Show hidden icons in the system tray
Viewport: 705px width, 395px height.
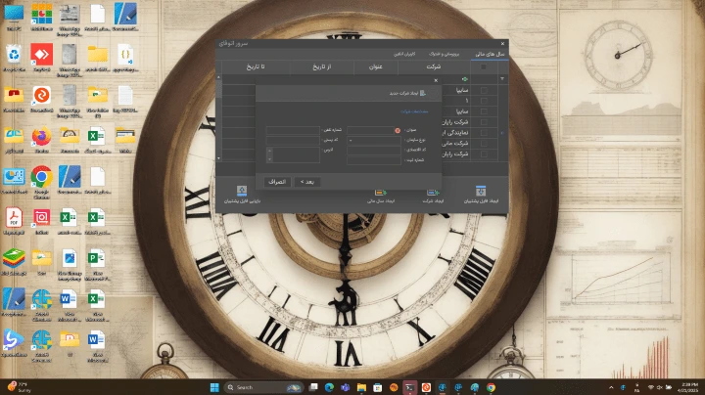click(611, 387)
